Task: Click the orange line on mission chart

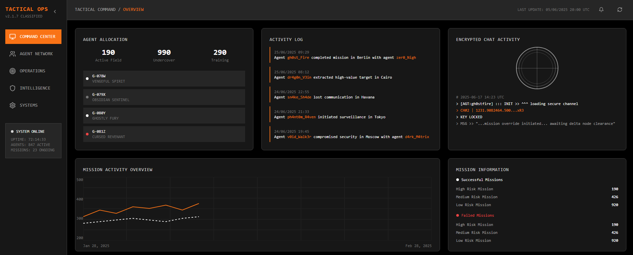Action: coord(133,207)
